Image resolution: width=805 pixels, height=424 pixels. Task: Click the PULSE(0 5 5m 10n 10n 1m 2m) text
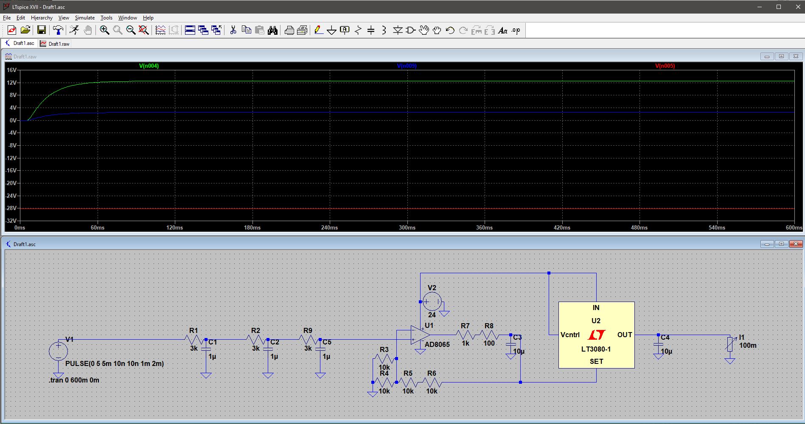[115, 363]
